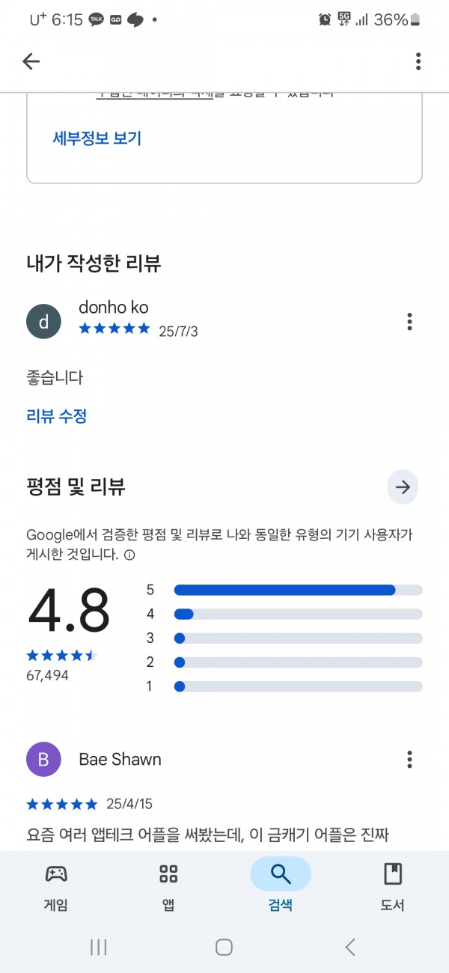The width and height of the screenshot is (449, 973).
Task: Open the 내가 작성한 리뷰 star rating
Action: 114,329
